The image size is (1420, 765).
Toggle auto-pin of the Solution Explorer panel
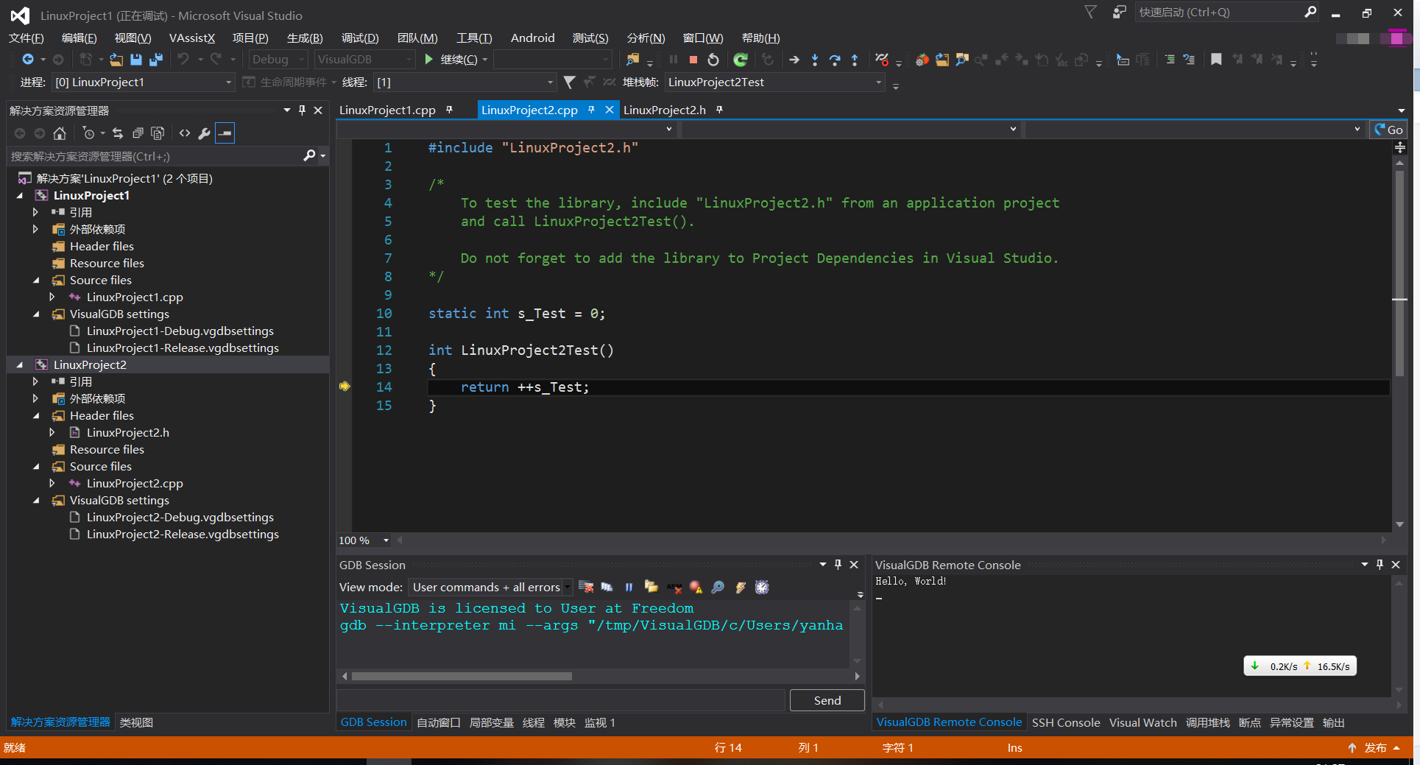[301, 110]
